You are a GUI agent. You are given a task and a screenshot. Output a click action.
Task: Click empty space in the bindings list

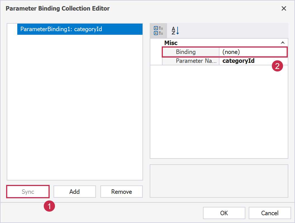tap(75, 111)
